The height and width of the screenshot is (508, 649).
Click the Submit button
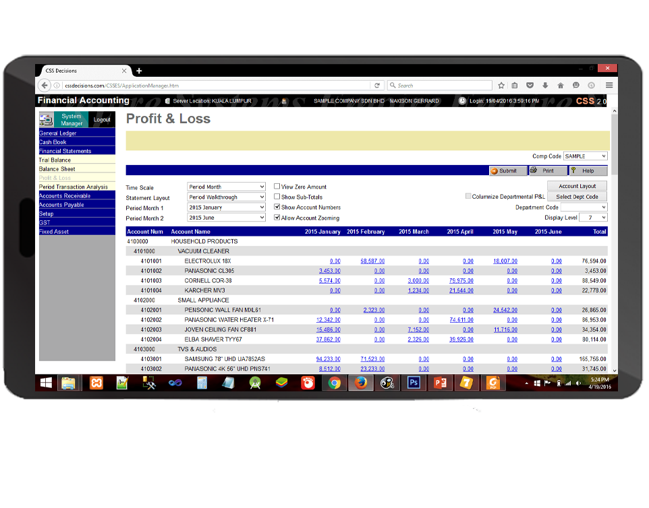[508, 170]
